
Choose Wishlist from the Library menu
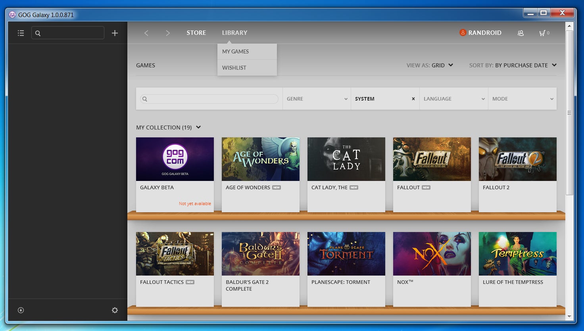pyautogui.click(x=234, y=68)
